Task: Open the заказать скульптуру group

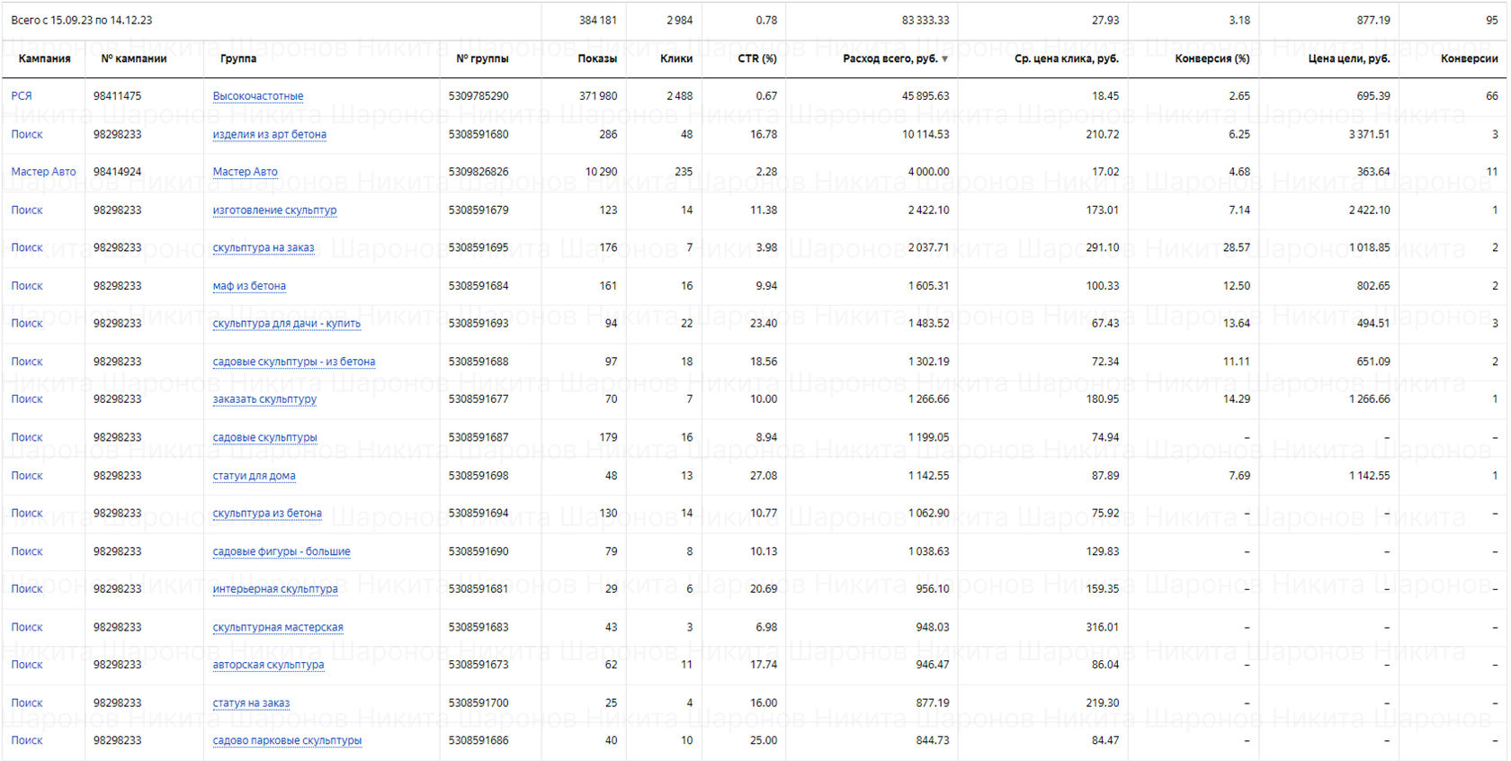Action: point(264,399)
